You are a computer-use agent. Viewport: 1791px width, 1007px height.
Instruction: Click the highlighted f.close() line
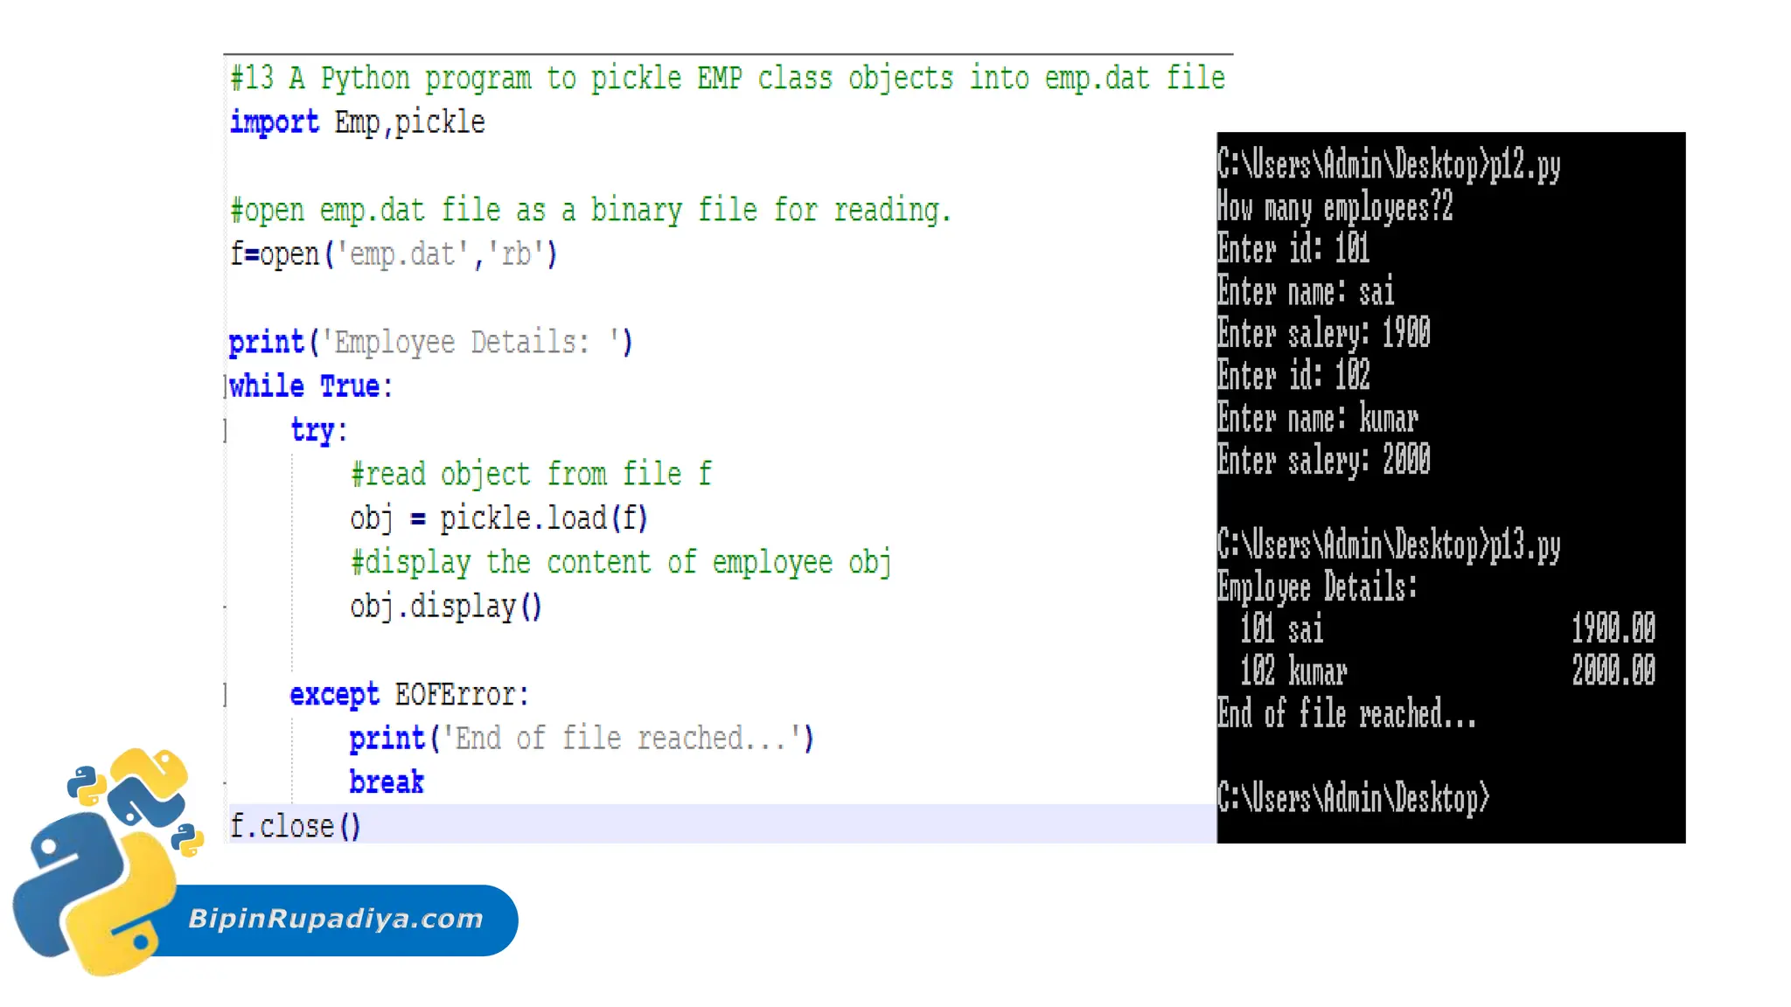(295, 826)
